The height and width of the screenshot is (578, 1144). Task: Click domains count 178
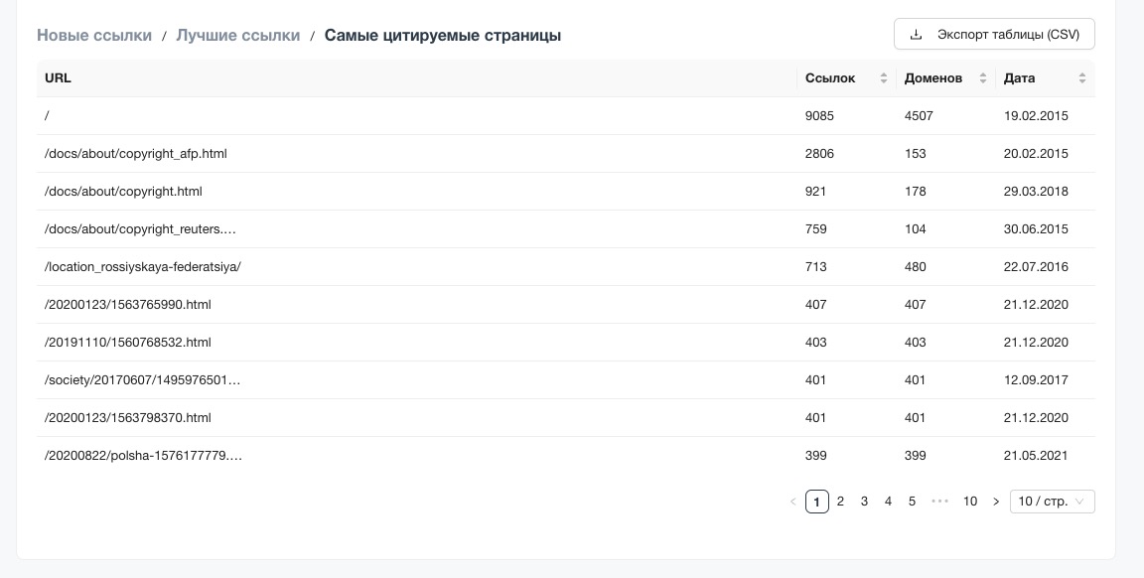point(915,192)
